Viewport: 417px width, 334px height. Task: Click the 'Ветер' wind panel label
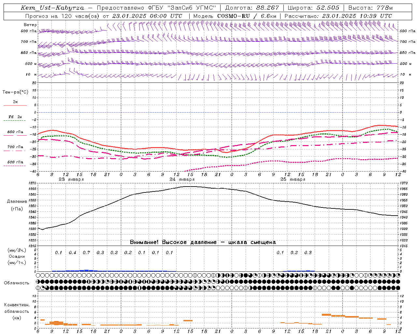coord(30,25)
